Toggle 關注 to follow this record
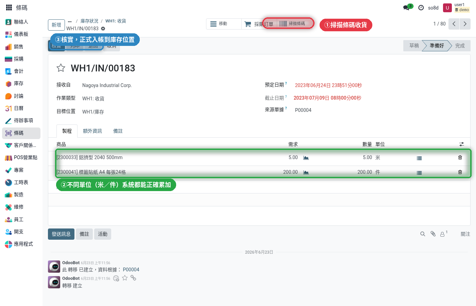Viewport: 476px width, 306px height. pyautogui.click(x=465, y=234)
